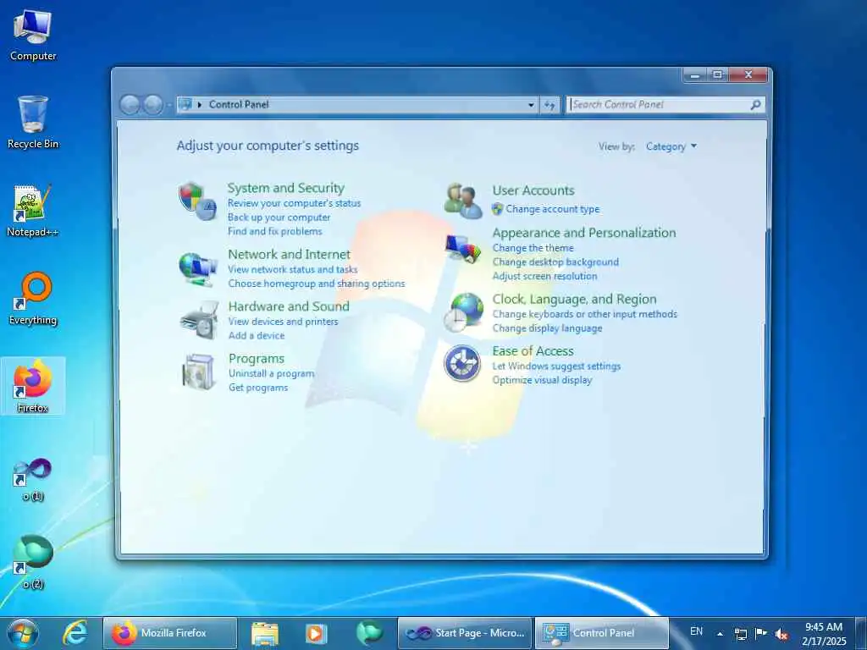The height and width of the screenshot is (650, 867).
Task: Open the User Accounts heading link
Action: pyautogui.click(x=533, y=190)
